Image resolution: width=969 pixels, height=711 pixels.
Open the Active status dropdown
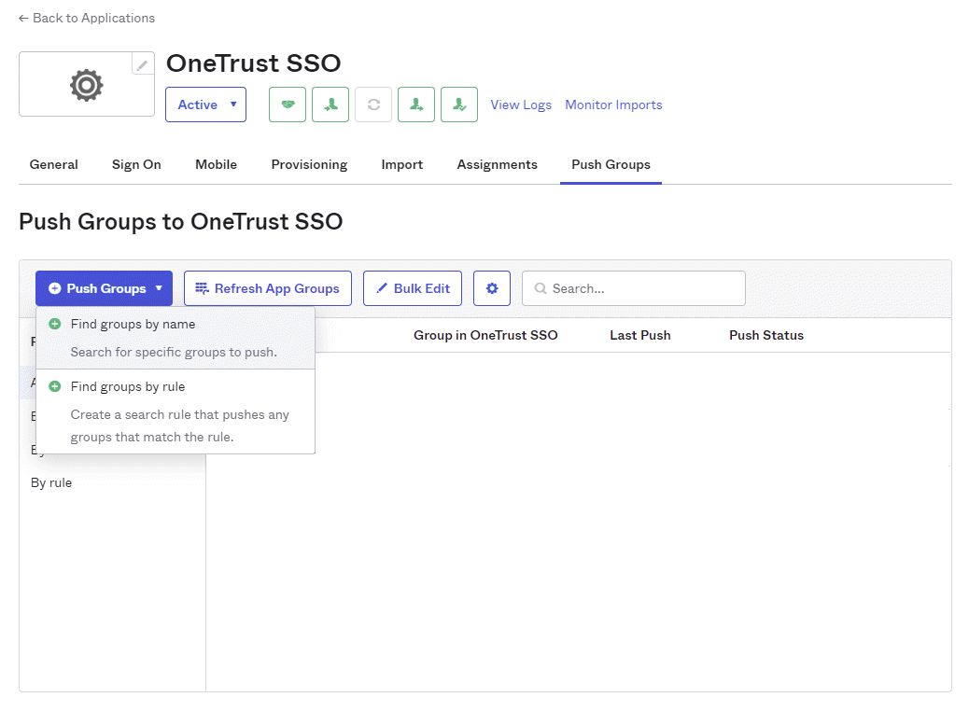pyautogui.click(x=205, y=105)
